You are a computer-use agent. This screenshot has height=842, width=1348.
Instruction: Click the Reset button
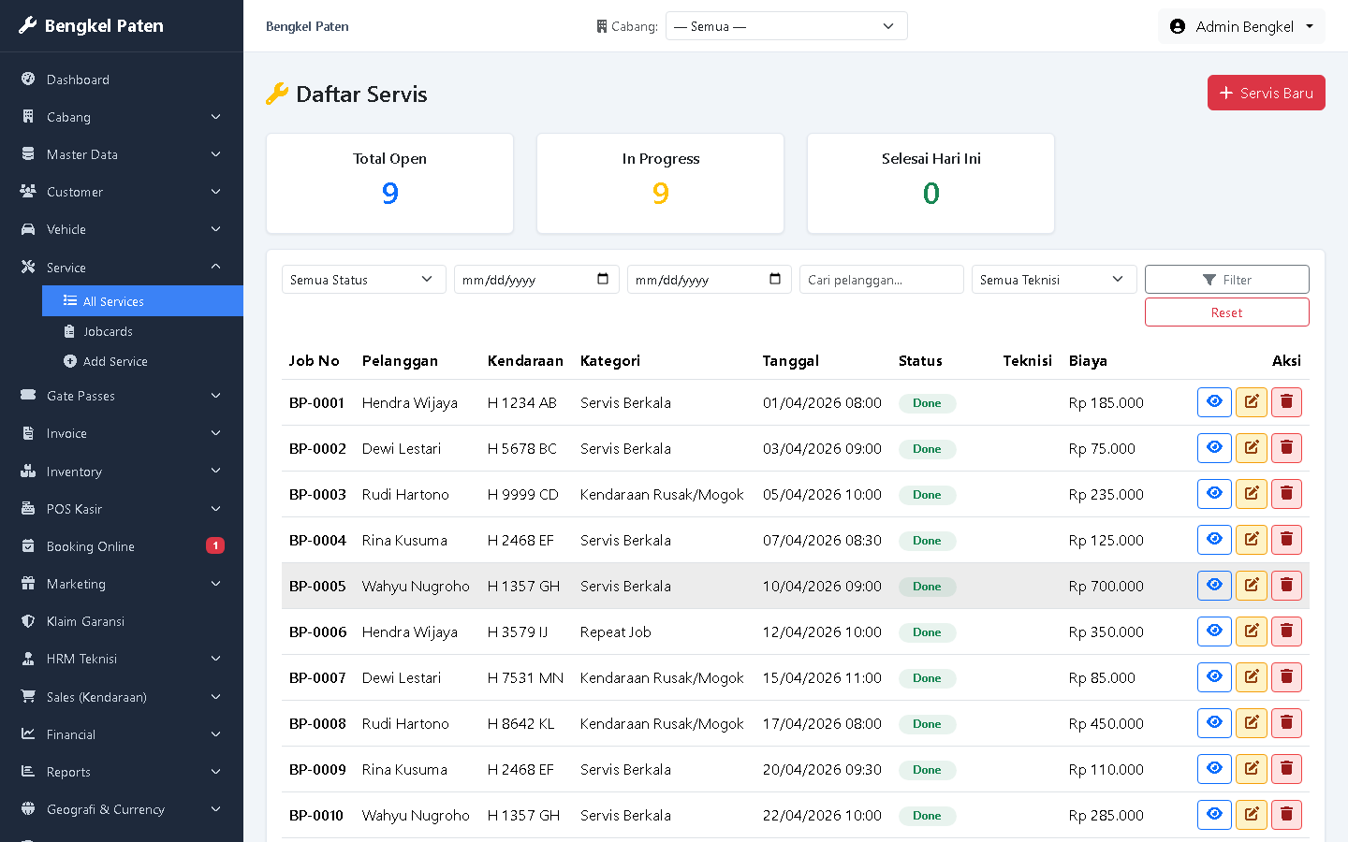1226,312
